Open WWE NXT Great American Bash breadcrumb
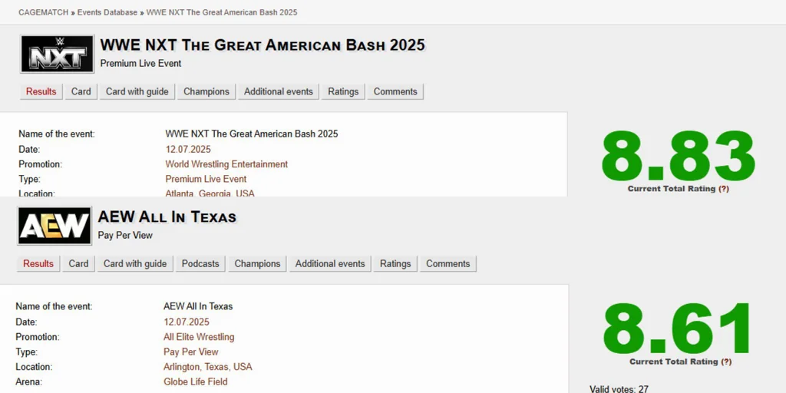 (x=222, y=12)
